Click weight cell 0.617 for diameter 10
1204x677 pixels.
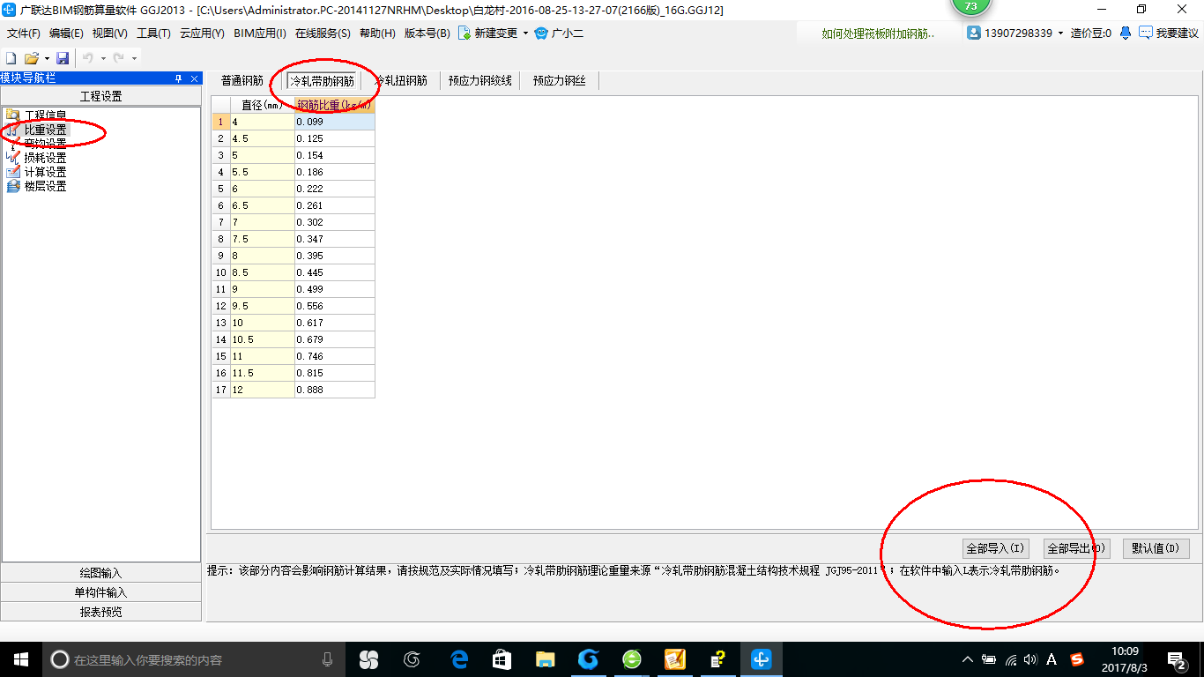[335, 323]
